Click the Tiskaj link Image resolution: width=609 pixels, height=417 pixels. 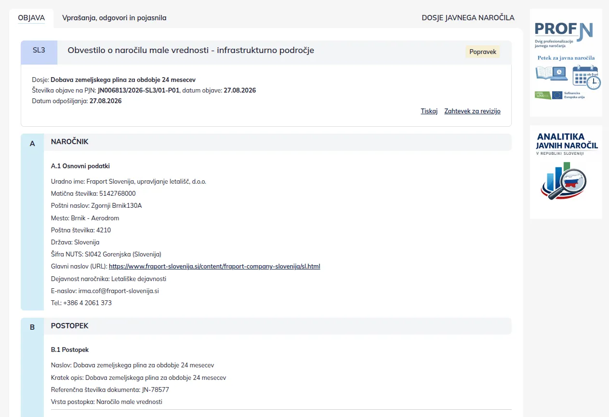(429, 111)
